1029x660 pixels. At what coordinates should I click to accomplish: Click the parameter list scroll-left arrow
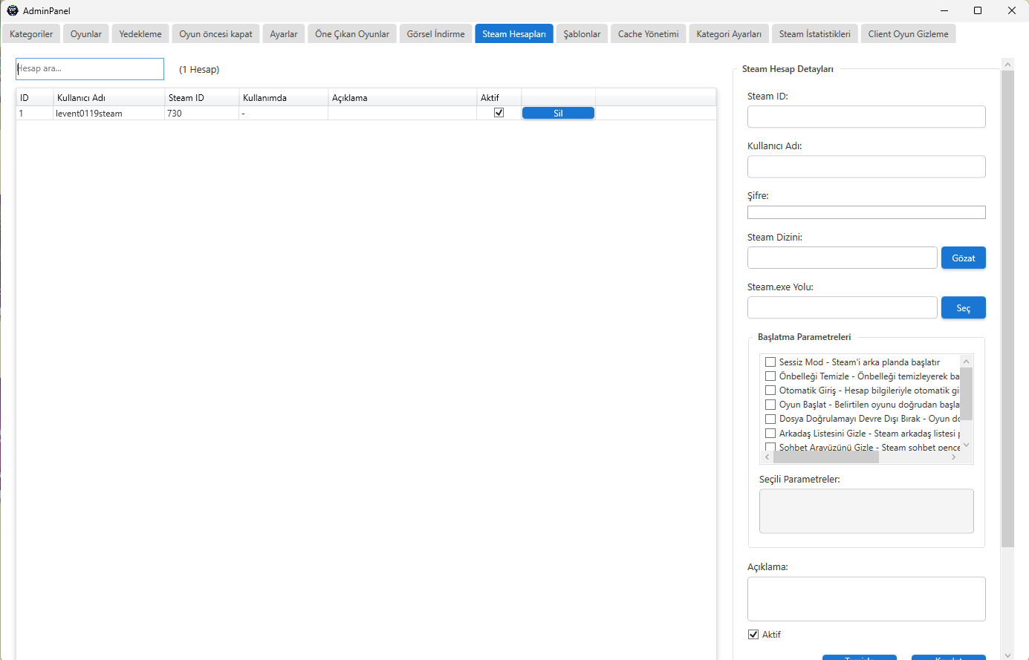(767, 457)
